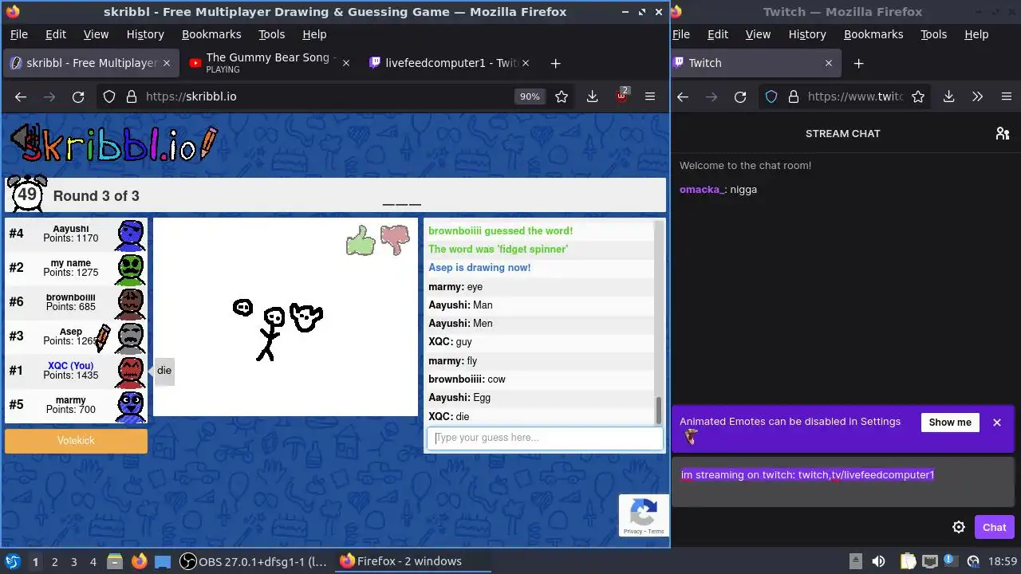The height and width of the screenshot is (574, 1021).
Task: Open the View menu in Twitch Firefox window
Action: [758, 34]
